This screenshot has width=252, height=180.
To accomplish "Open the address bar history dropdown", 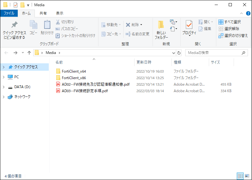I will coord(173,53).
